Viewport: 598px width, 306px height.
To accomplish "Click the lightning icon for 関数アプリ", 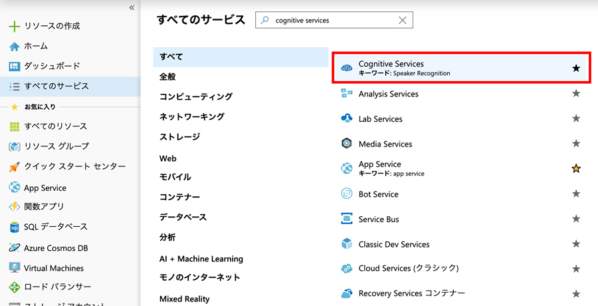I will point(14,207).
